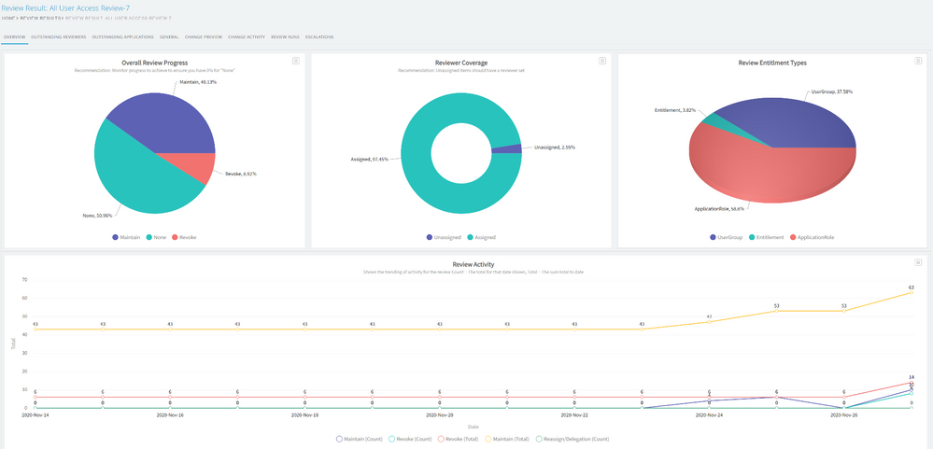This screenshot has width=933, height=449.
Task: Click Review Results breadcrumb link
Action: (39, 18)
